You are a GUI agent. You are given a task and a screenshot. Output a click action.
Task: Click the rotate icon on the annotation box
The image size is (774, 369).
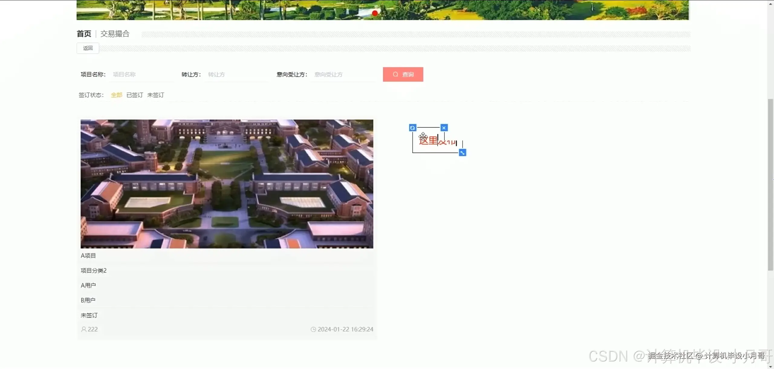click(412, 127)
